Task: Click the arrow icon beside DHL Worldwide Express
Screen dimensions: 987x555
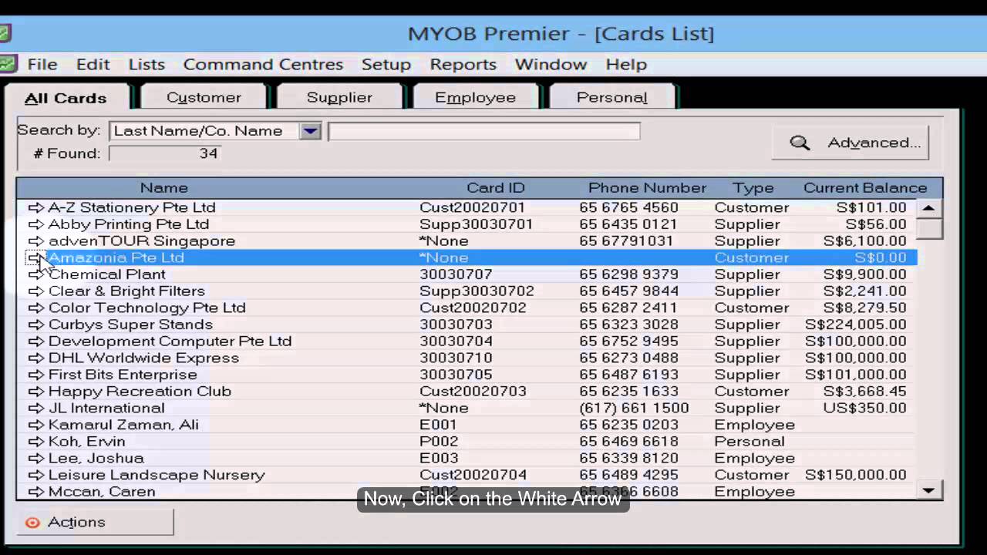Action: click(36, 358)
